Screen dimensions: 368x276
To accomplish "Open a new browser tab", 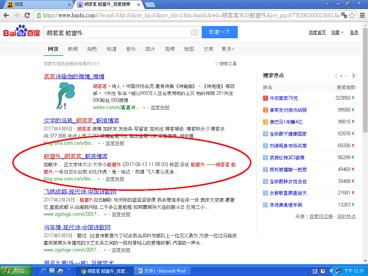I will [150, 5].
